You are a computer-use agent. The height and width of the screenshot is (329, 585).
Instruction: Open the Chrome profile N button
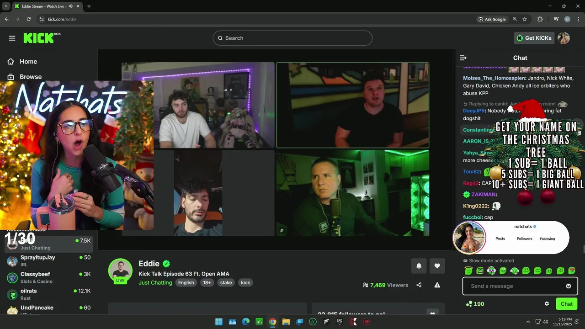point(567,19)
